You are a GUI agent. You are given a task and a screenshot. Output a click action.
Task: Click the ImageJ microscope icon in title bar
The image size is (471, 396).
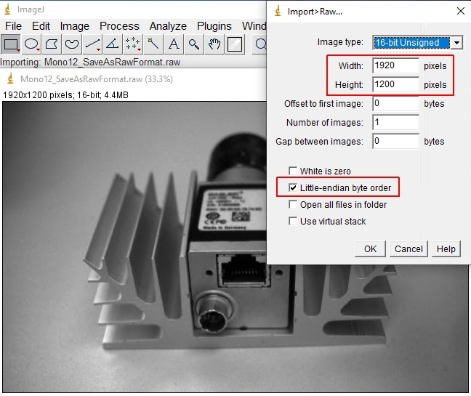8,9
